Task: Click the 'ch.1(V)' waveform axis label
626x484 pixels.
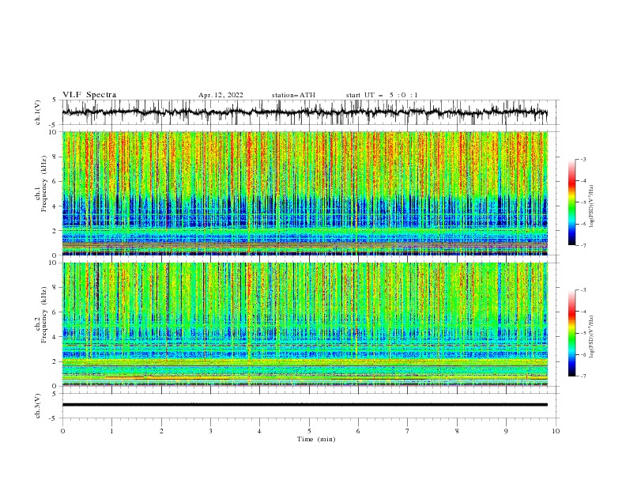Action: tap(38, 112)
